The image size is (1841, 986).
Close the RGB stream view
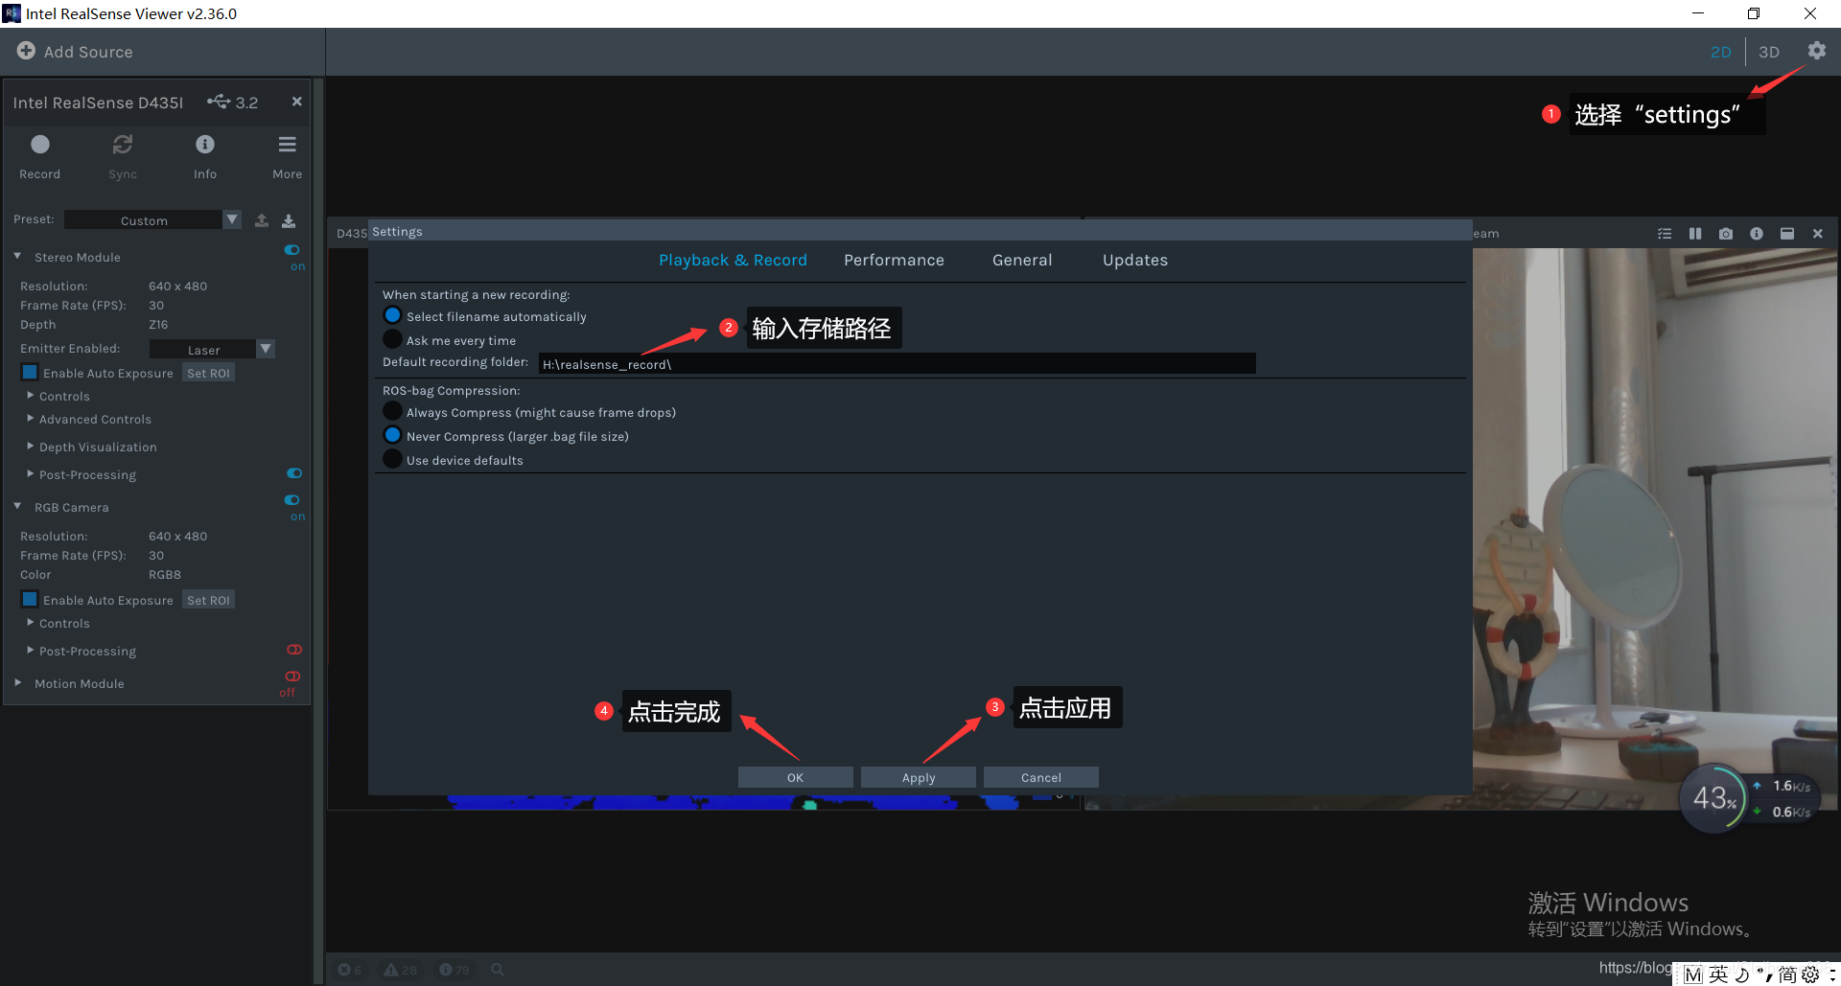pos(1817,234)
